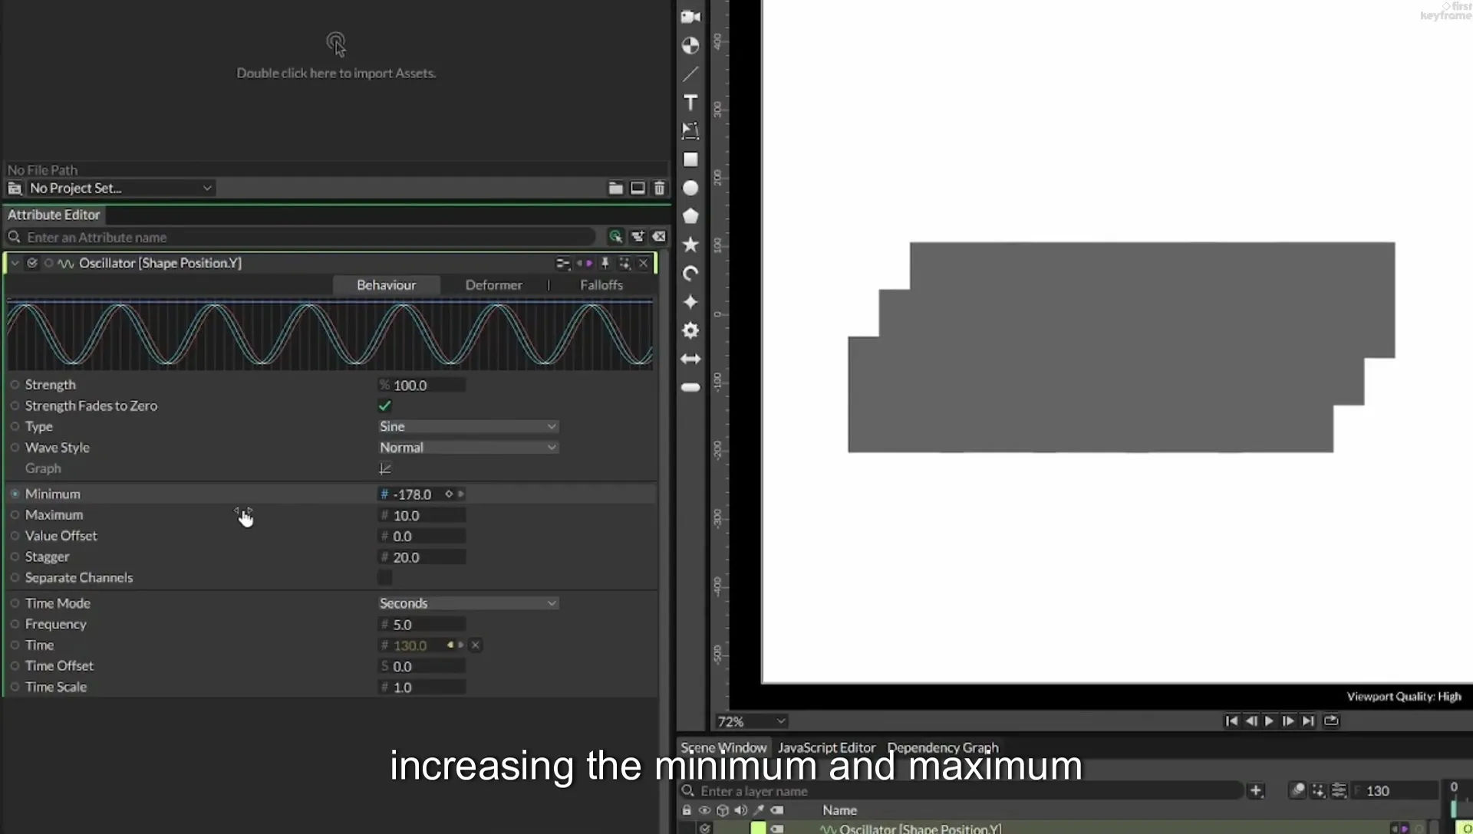Open the Time Mode dropdown showing Seconds
This screenshot has height=834, width=1473.
468,603
